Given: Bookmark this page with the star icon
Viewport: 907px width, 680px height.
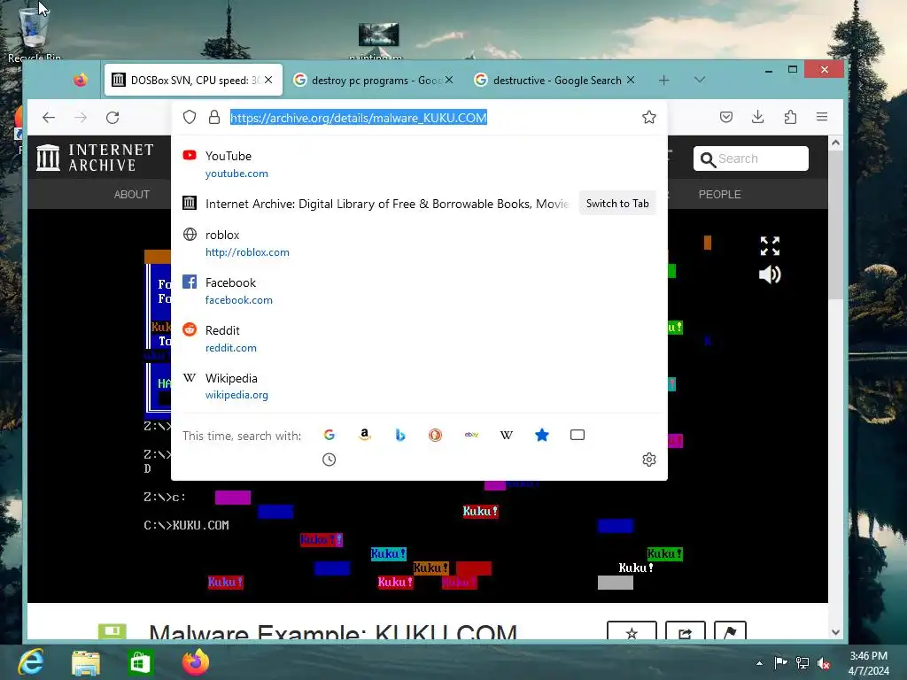Looking at the screenshot, I should (649, 118).
